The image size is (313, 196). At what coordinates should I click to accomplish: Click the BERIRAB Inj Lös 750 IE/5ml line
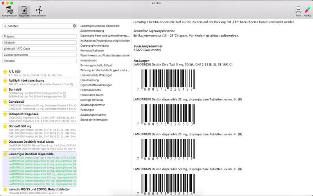tap(37, 96)
